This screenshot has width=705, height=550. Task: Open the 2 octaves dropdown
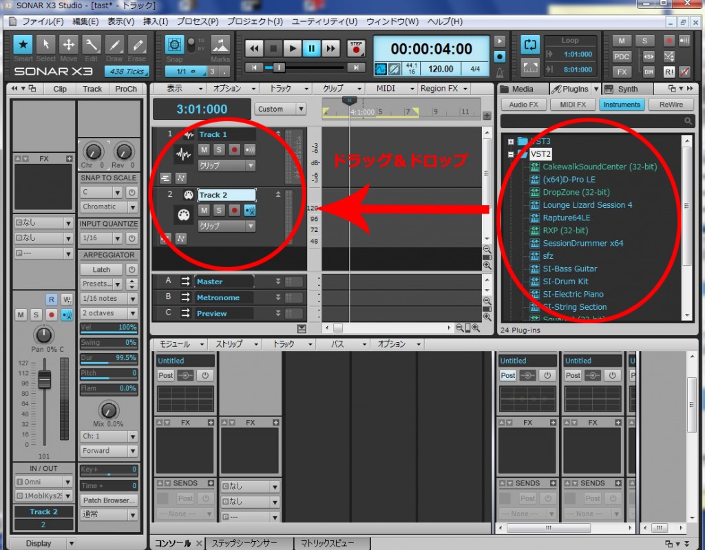[x=109, y=313]
